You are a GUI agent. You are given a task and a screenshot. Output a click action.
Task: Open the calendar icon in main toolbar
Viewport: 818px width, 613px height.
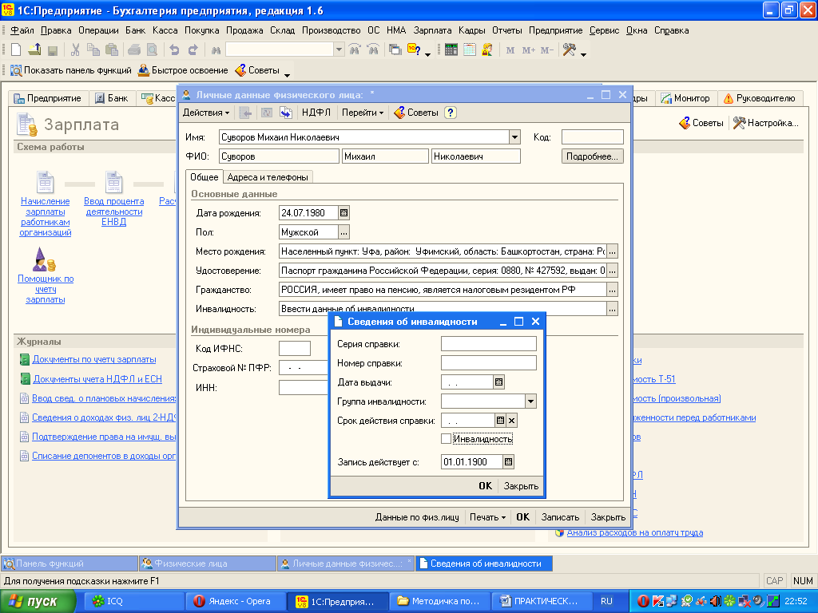pyautogui.click(x=470, y=50)
